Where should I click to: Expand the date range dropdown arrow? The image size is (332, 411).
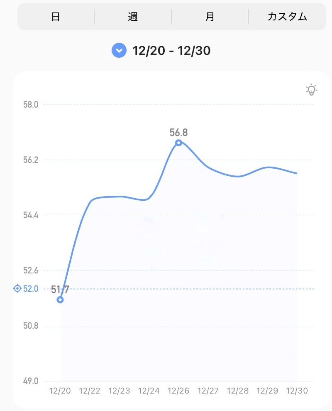119,51
